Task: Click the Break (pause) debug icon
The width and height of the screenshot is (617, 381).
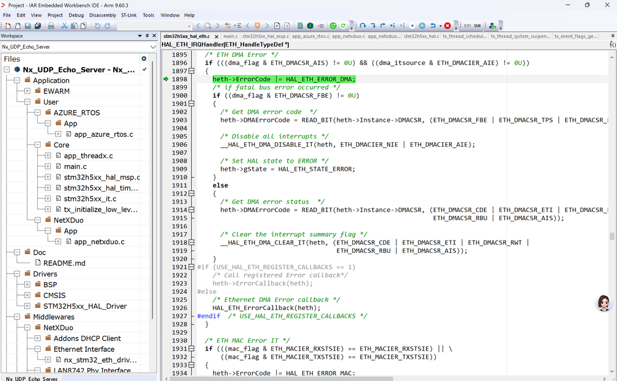Action: point(422,26)
